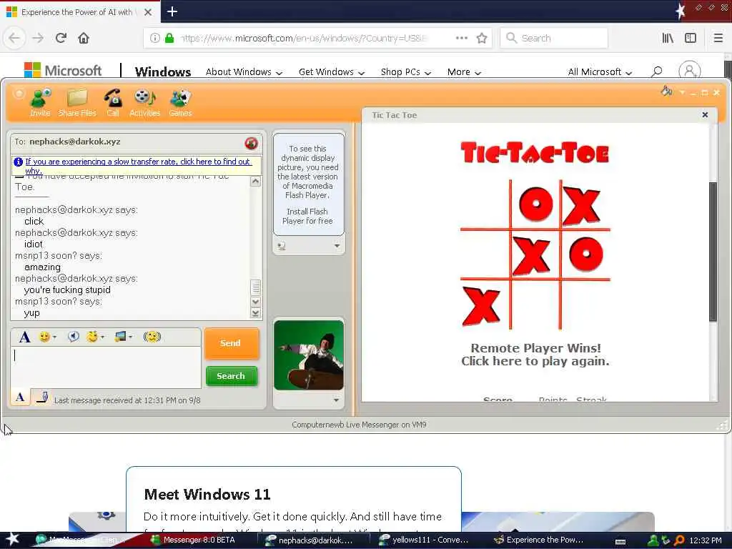Open the Activities icon
The width and height of the screenshot is (732, 549).
144,103
